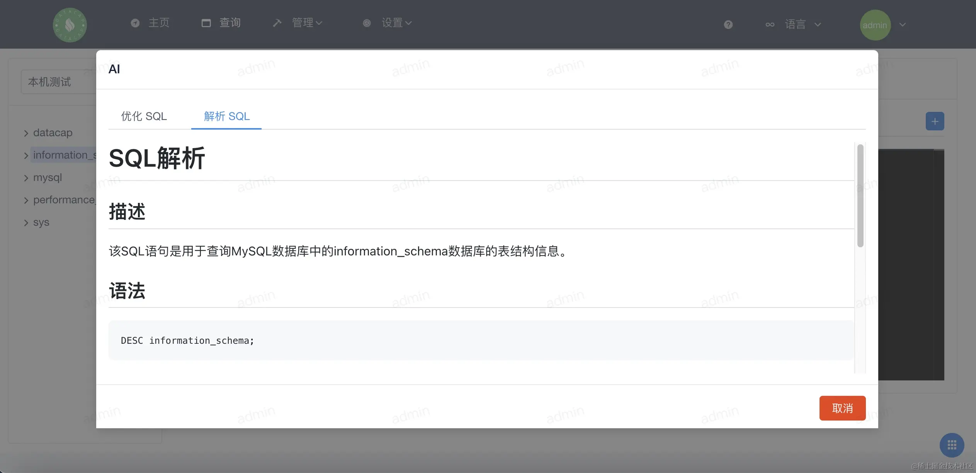The height and width of the screenshot is (473, 976).
Task: Expand the datacap database node
Action: (26, 133)
